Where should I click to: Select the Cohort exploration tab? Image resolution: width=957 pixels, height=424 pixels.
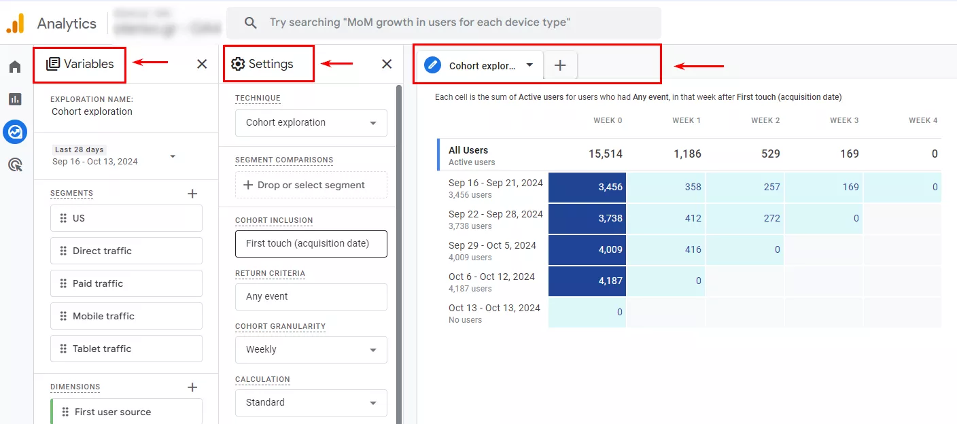click(480, 65)
